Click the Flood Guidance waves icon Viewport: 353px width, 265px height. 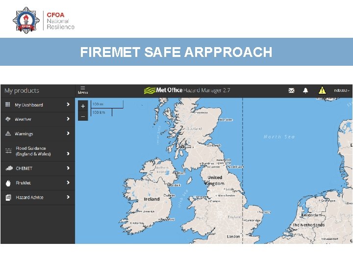click(x=8, y=151)
